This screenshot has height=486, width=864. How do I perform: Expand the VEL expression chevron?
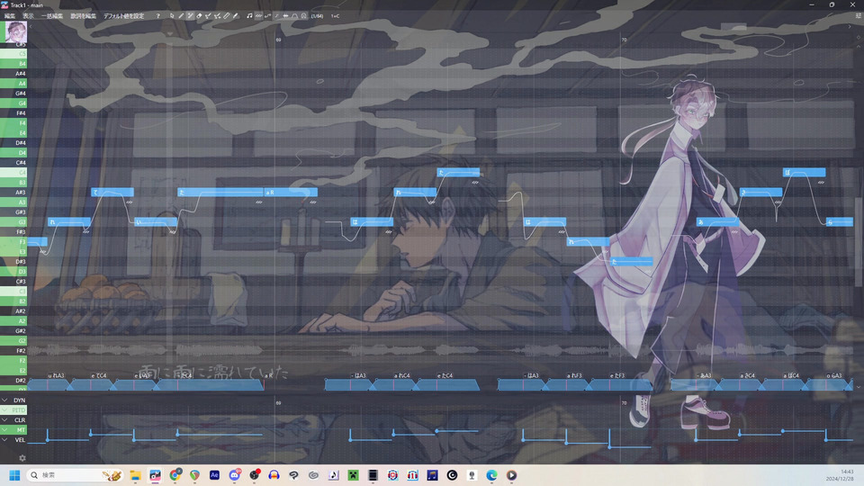tap(4, 440)
